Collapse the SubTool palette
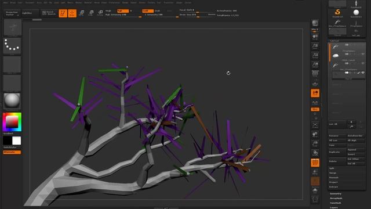 coord(334,41)
